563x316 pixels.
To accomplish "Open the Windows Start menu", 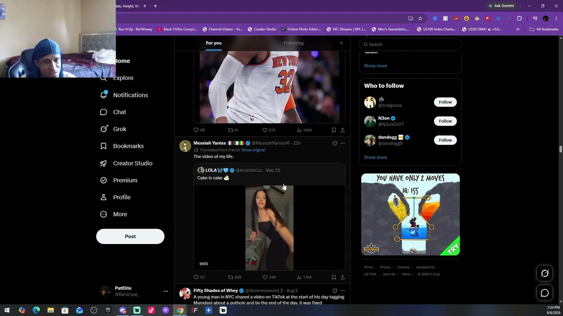I will tap(7, 310).
